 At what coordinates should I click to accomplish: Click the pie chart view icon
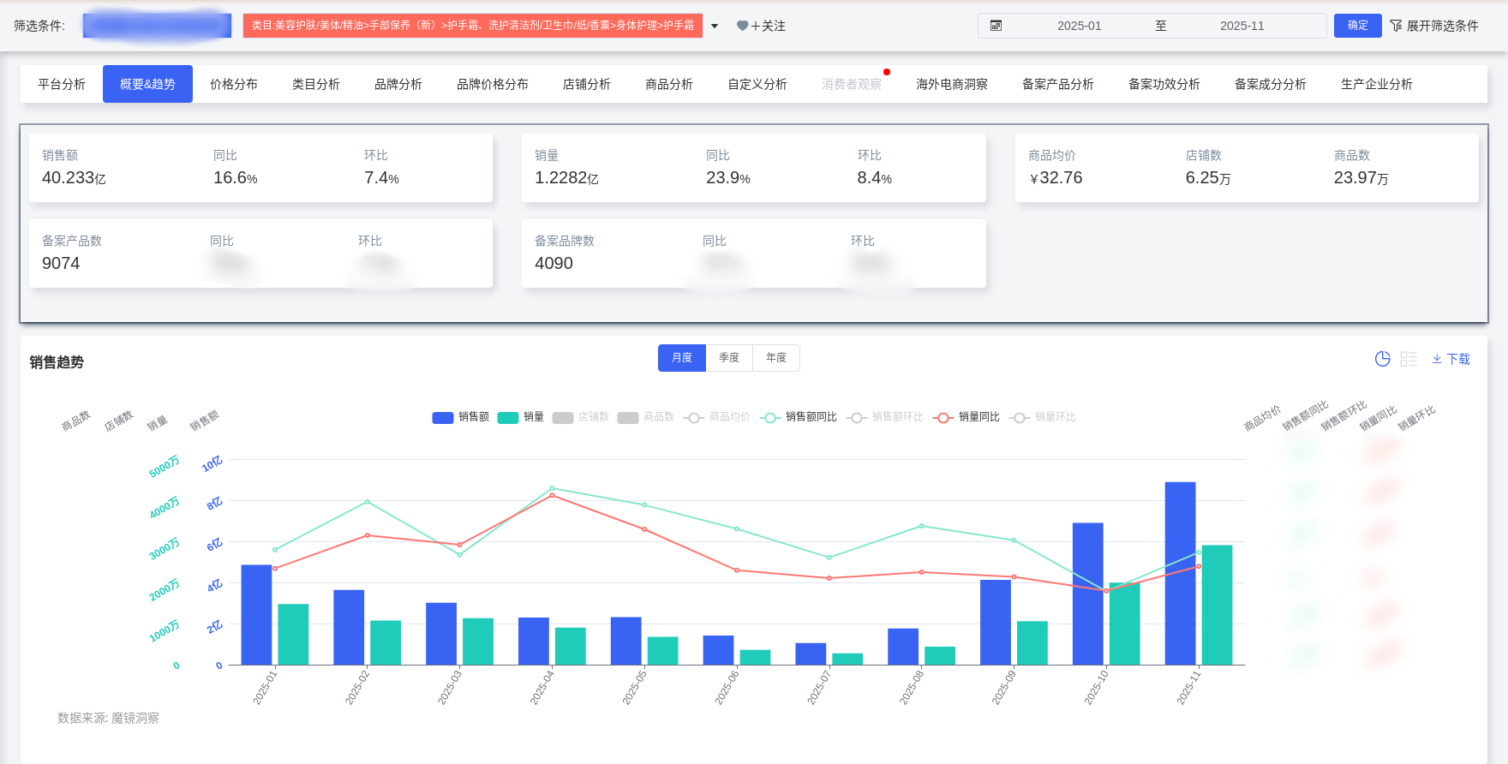tap(1382, 359)
